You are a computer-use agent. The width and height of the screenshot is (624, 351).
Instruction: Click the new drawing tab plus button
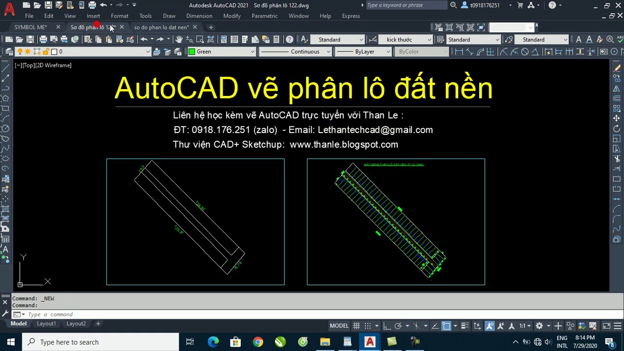pyautogui.click(x=211, y=27)
